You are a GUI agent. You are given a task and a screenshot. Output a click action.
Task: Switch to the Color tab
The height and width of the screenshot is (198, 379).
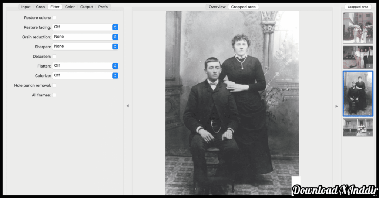tap(70, 7)
